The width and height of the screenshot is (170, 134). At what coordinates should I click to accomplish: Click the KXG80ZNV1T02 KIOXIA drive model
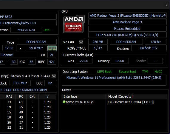pos(131,102)
